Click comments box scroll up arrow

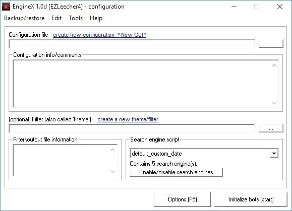[x=274, y=65]
